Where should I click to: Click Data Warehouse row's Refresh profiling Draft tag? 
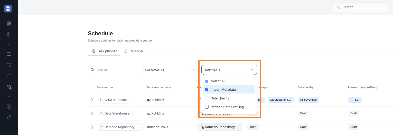click(x=353, y=113)
